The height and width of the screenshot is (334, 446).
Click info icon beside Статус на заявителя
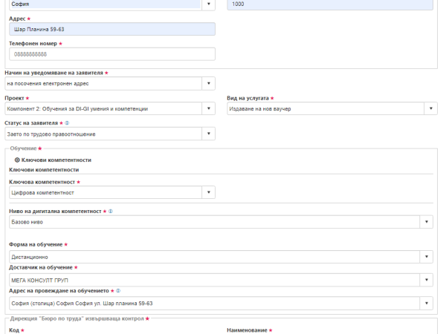[67, 123]
